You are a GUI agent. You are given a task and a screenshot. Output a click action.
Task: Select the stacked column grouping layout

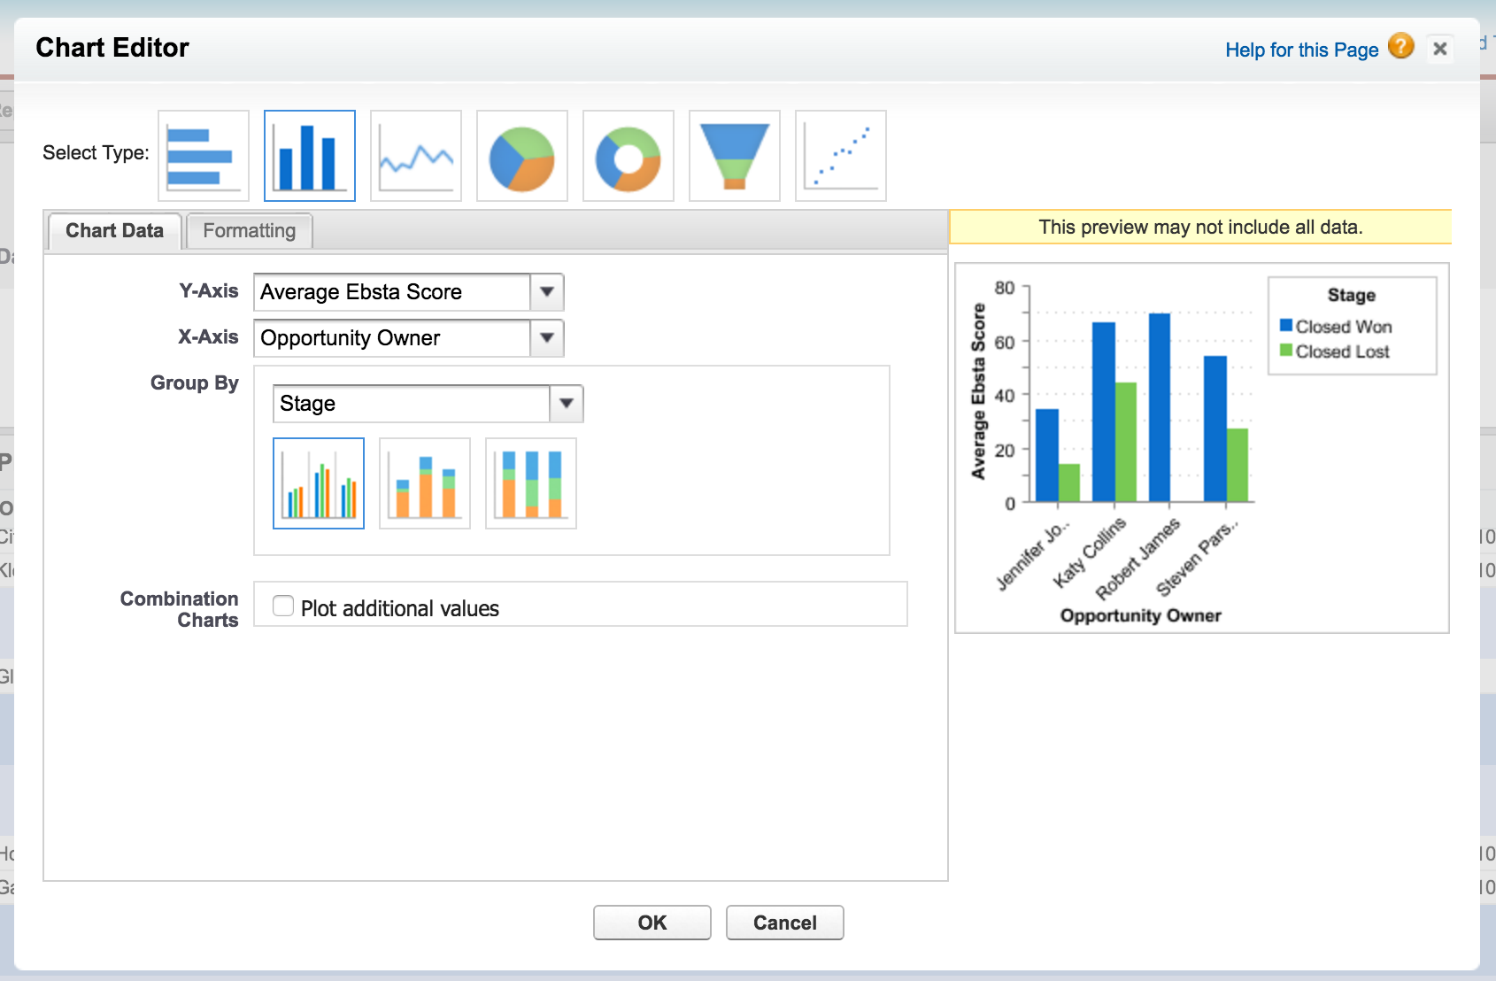[x=425, y=483]
